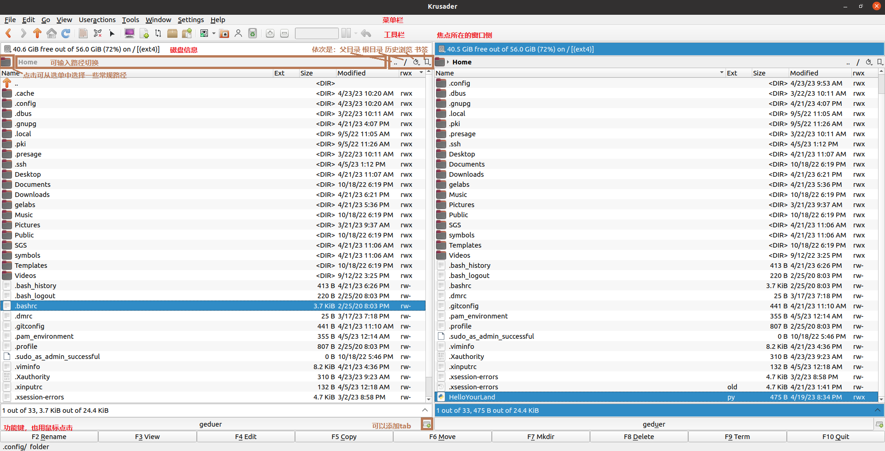Reload the panel with the blue refresh icon
Image resolution: width=885 pixels, height=451 pixels.
point(66,33)
